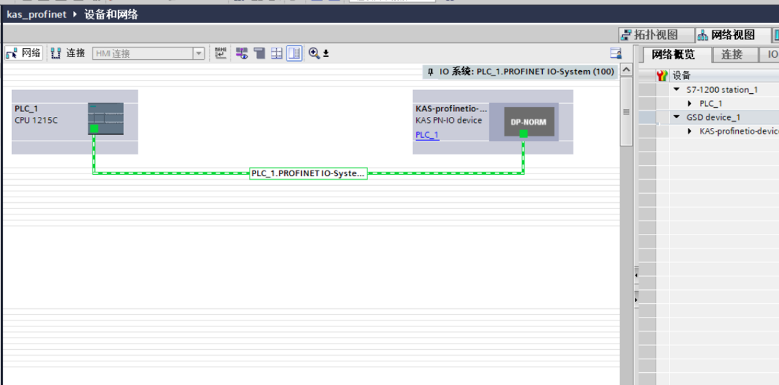The width and height of the screenshot is (779, 385).
Task: Switch to 拓扑视图 (Topology view) tab
Action: pos(649,35)
